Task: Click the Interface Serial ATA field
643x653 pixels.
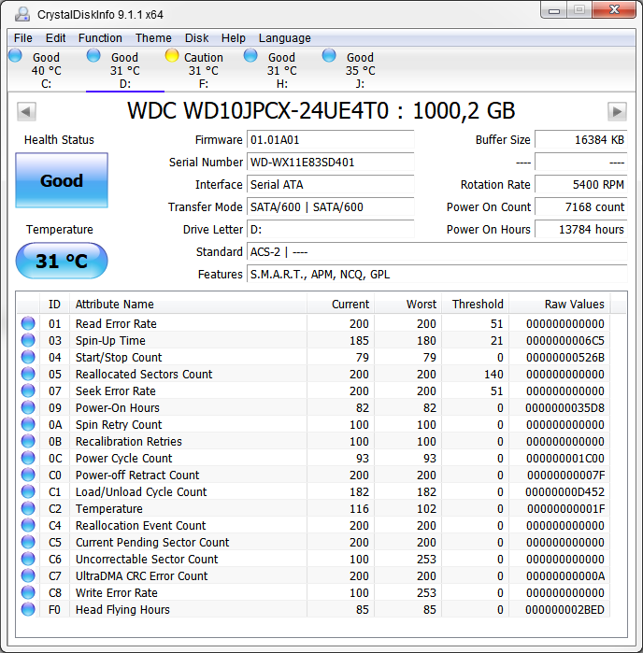Action: [x=330, y=184]
